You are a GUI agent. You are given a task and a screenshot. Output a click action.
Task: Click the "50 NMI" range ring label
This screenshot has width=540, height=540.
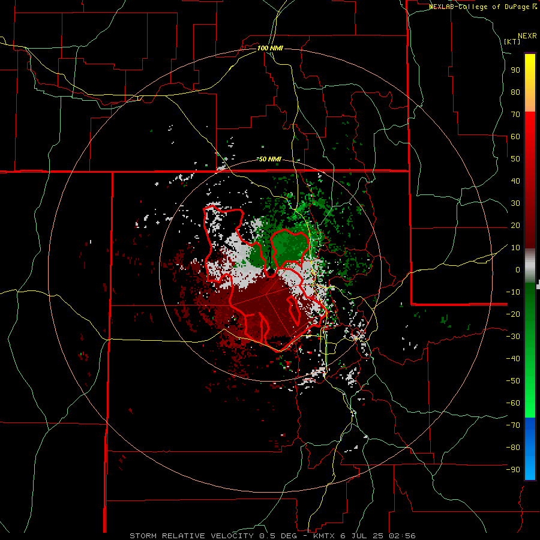270,159
